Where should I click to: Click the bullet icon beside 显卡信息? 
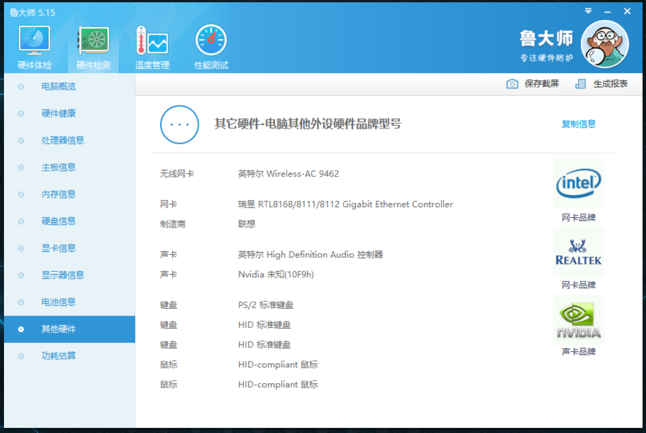(x=21, y=249)
